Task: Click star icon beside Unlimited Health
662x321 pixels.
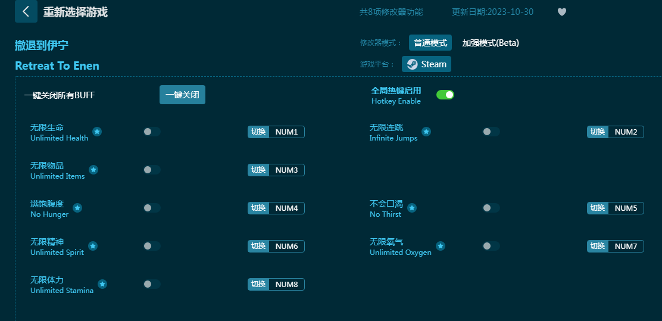Action: 97,132
